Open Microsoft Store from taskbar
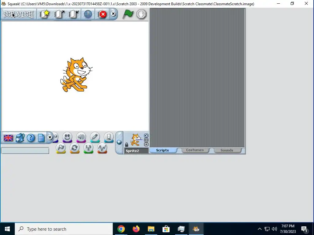The width and height of the screenshot is (314, 235). click(x=166, y=229)
